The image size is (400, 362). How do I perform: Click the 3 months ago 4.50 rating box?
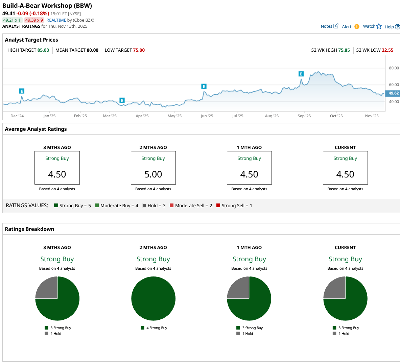57,168
